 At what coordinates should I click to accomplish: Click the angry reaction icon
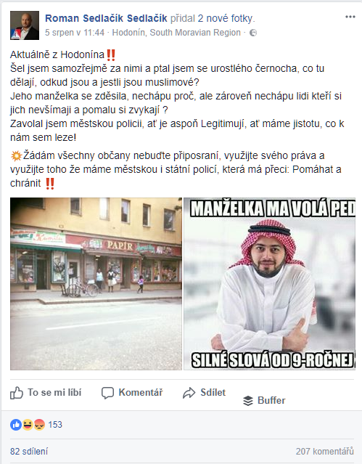39,425
